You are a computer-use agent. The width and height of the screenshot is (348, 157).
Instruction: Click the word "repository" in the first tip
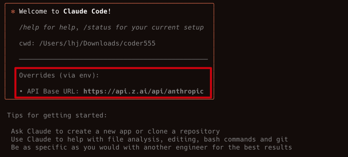tap(200, 131)
